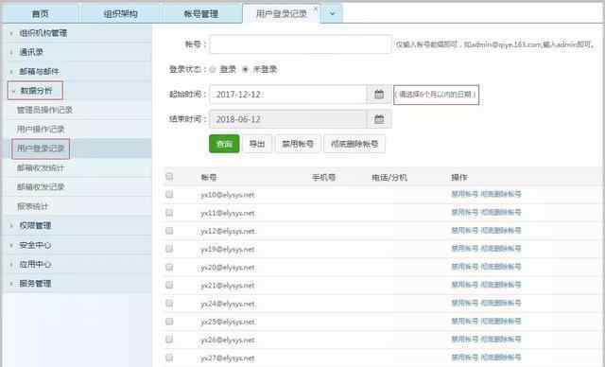Select the 未登录 radio button
This screenshot has height=367, width=605.
[x=245, y=69]
